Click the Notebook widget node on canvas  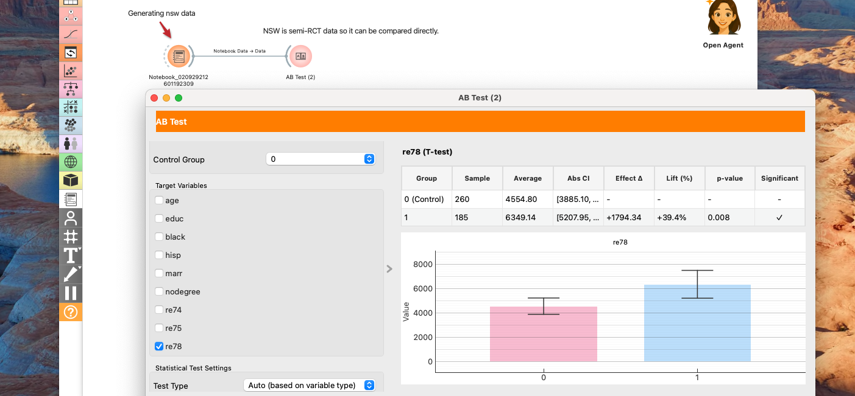tap(179, 57)
